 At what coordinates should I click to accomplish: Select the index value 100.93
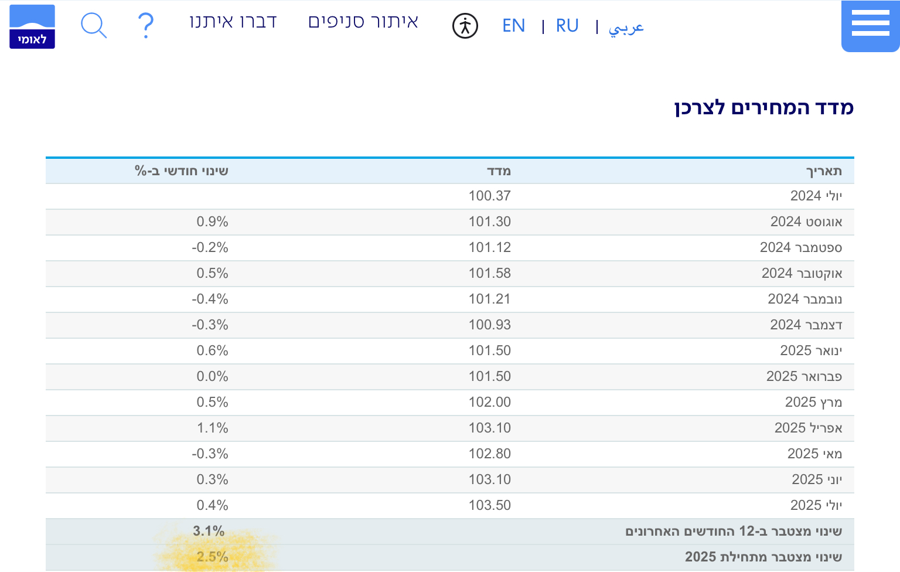(490, 325)
